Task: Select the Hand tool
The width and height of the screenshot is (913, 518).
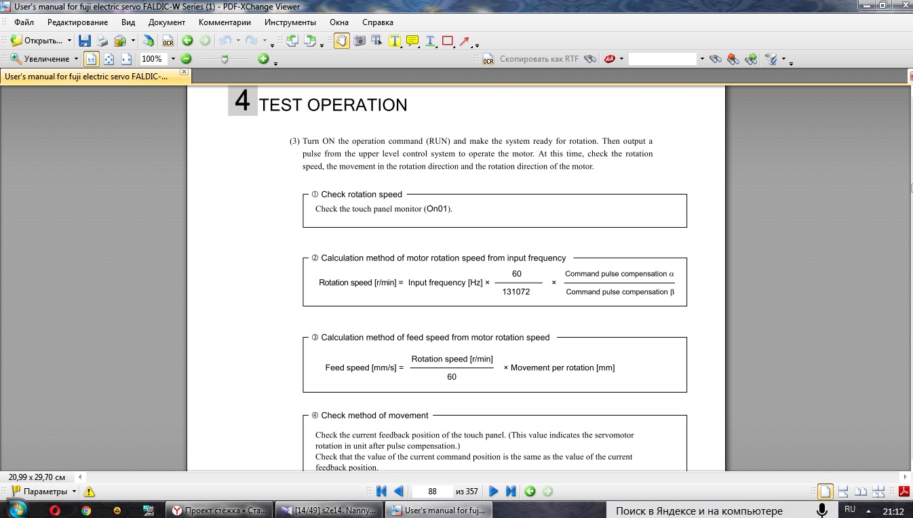Action: pos(341,41)
